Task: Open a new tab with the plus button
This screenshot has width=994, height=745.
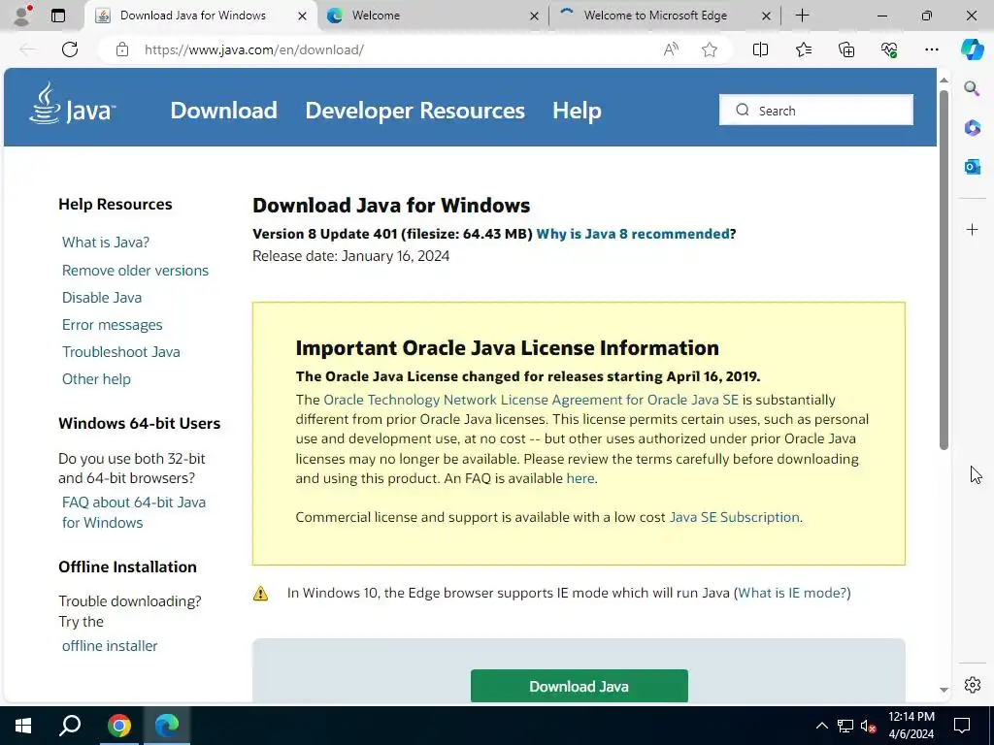Action: 802,16
